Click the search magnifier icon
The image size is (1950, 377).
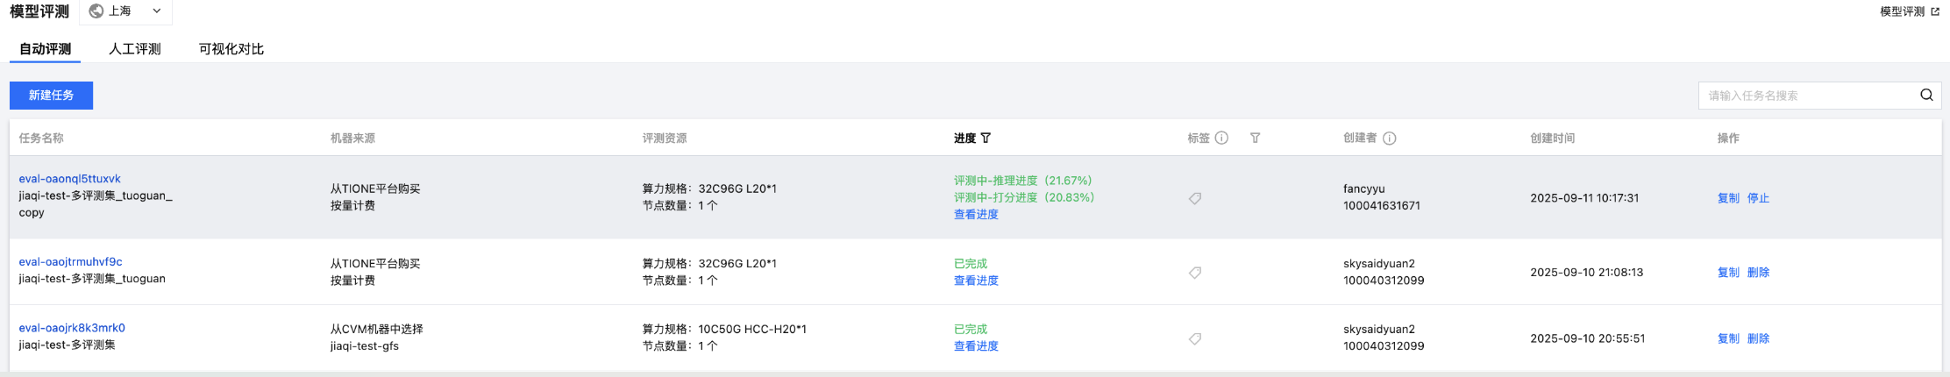pyautogui.click(x=1926, y=96)
